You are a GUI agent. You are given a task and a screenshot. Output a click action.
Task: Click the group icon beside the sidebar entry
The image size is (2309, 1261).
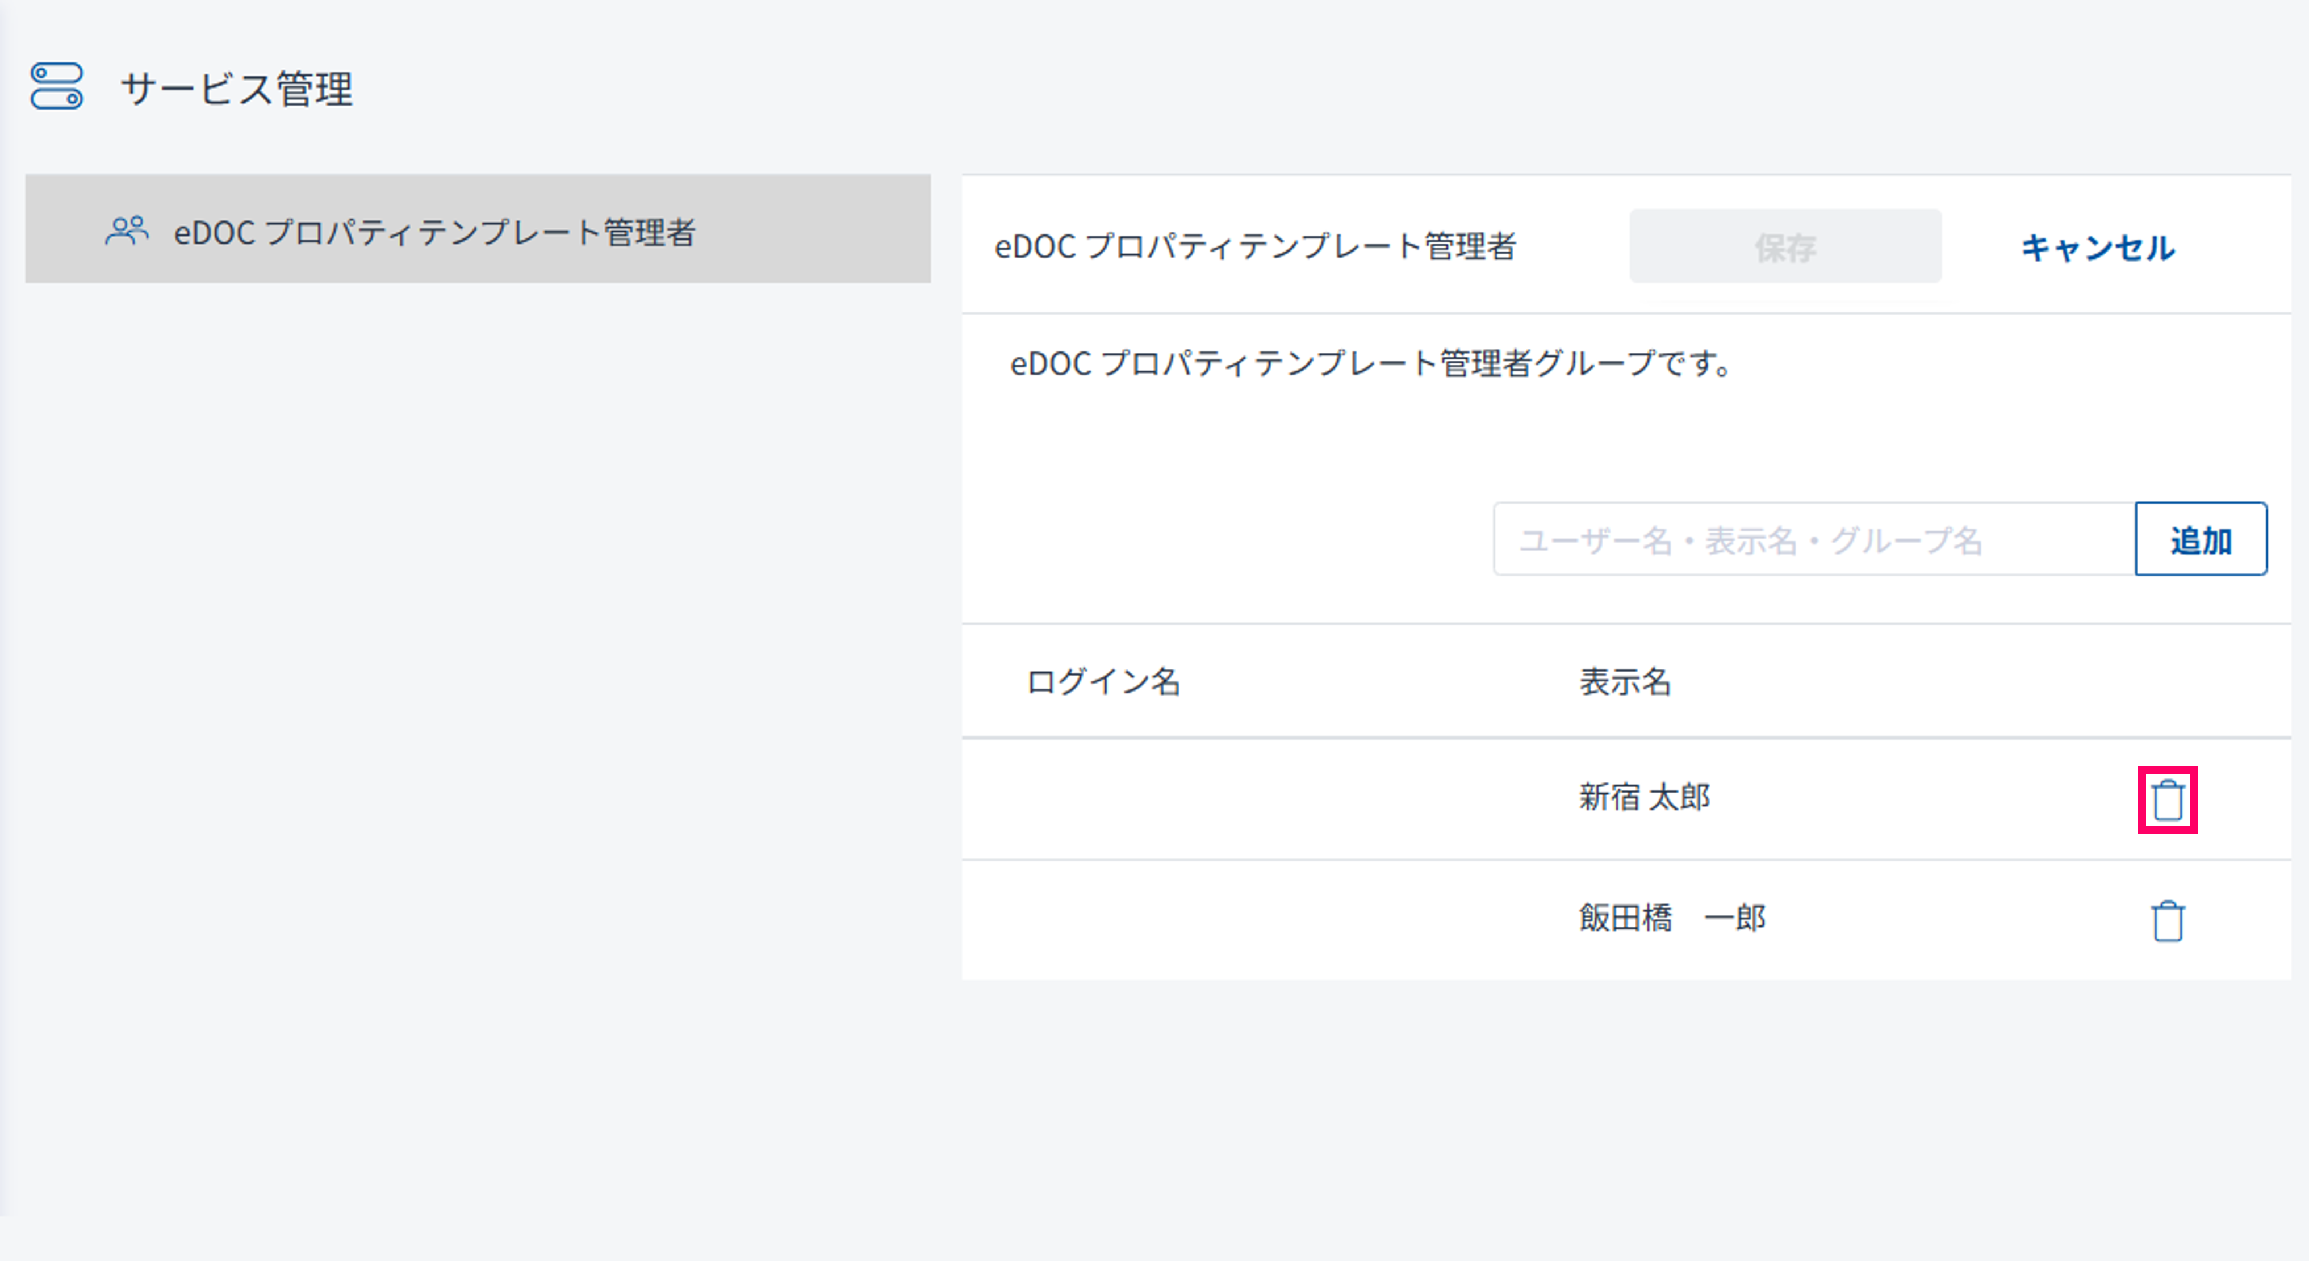tap(127, 231)
